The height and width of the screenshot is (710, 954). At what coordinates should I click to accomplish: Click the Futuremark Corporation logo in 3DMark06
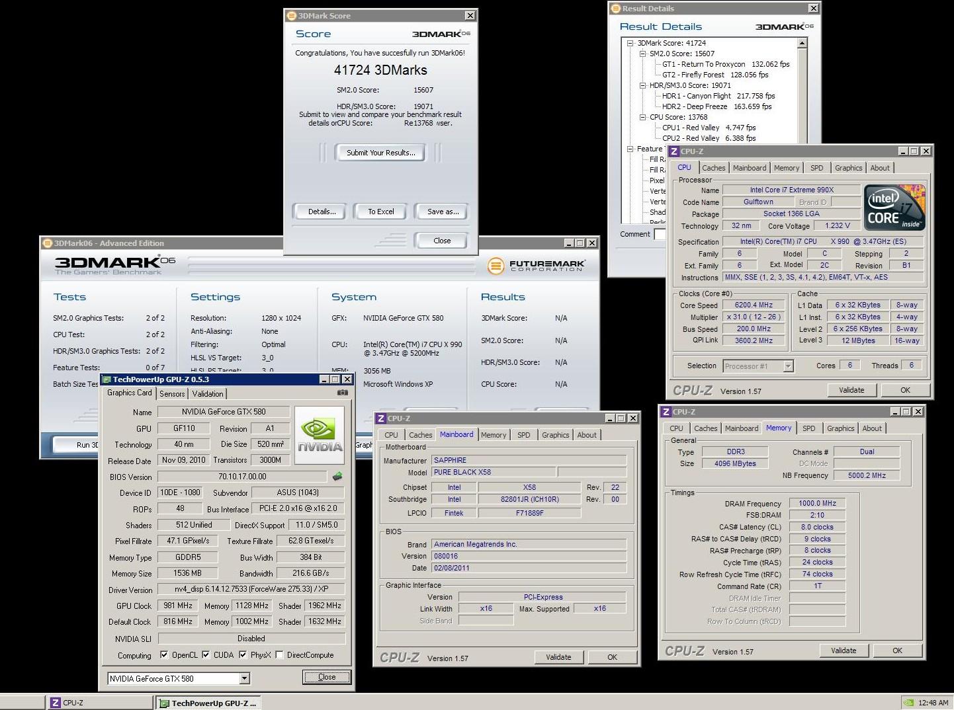537,266
